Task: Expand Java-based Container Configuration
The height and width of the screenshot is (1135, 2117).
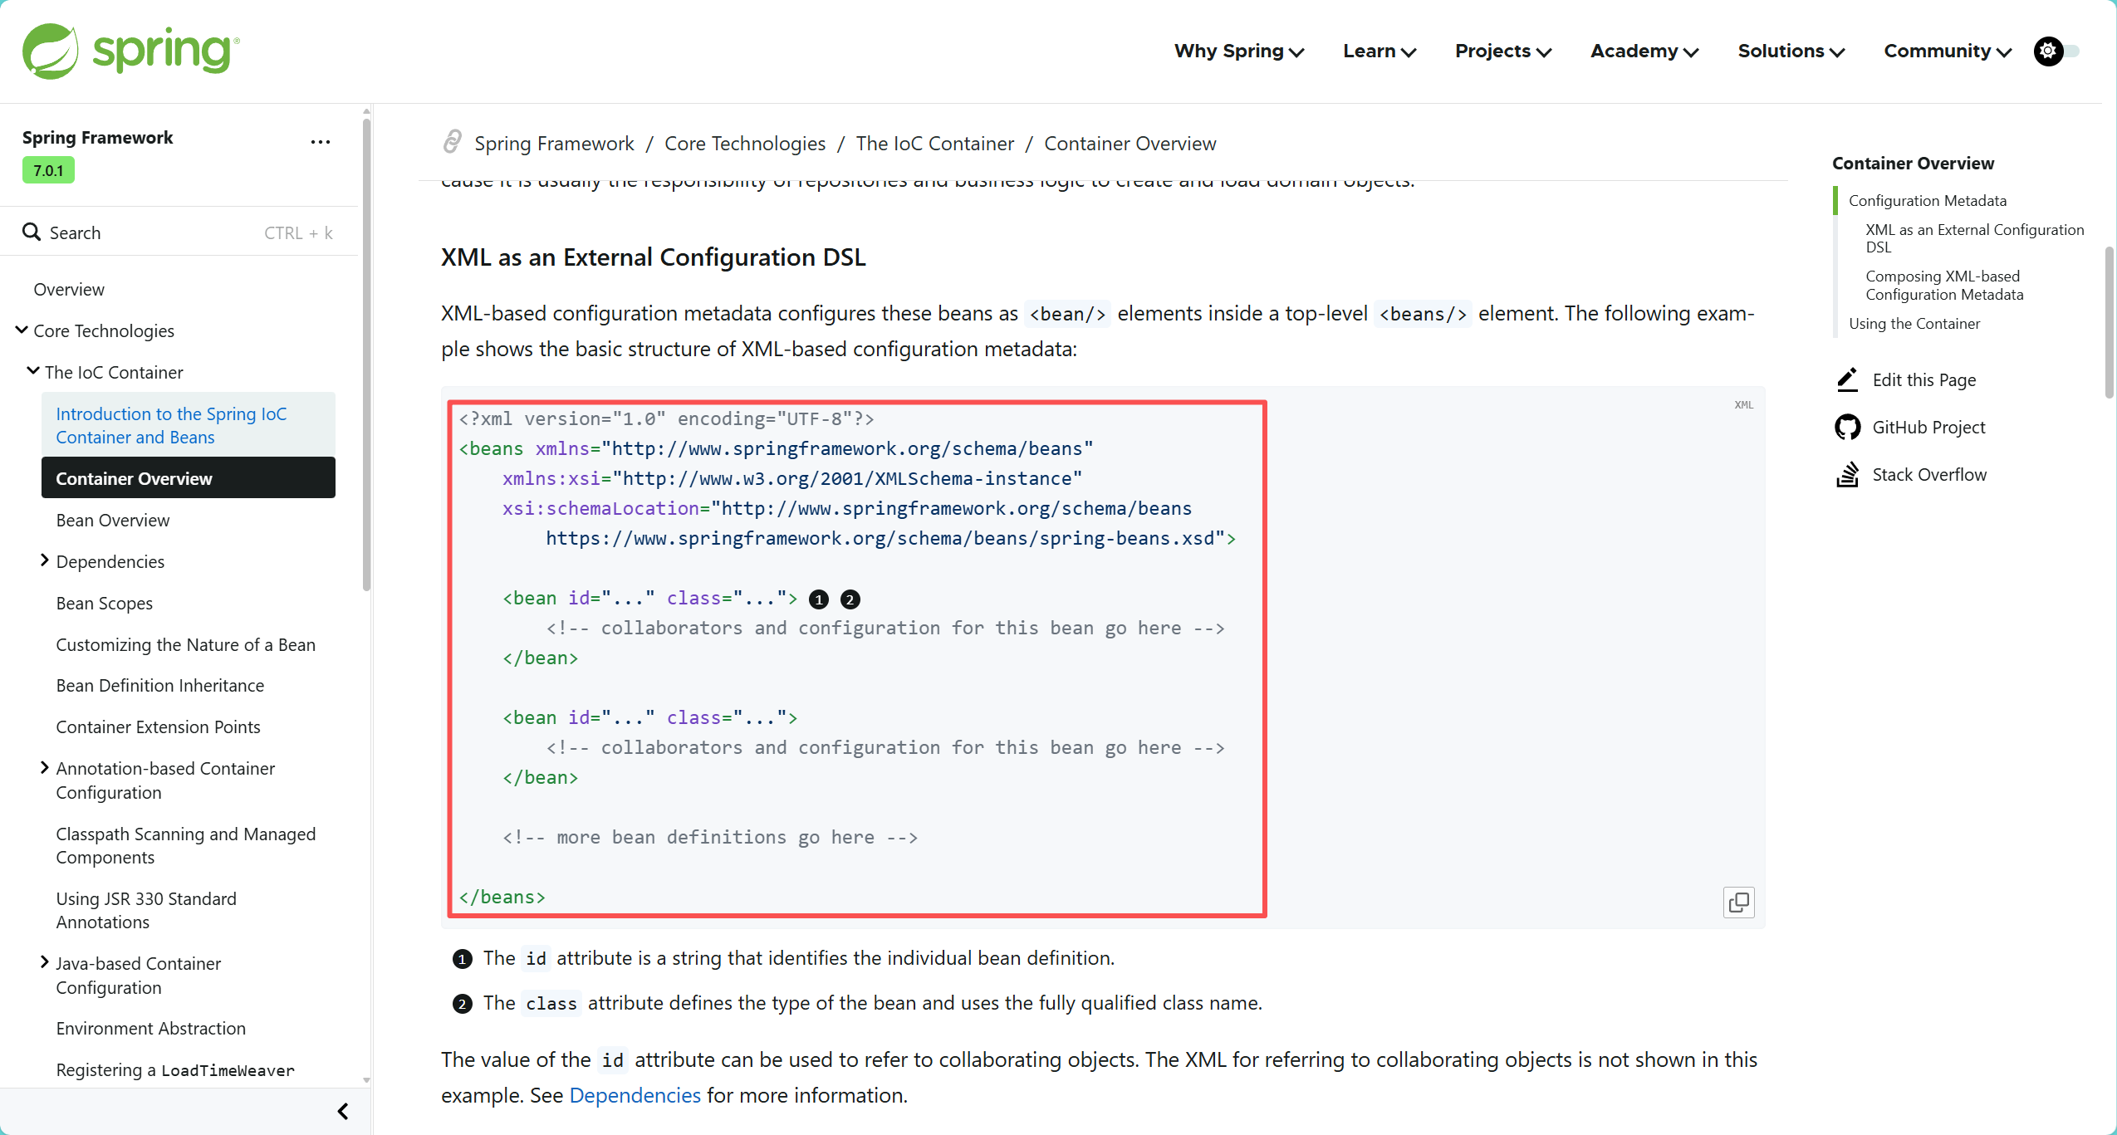Action: pos(45,962)
